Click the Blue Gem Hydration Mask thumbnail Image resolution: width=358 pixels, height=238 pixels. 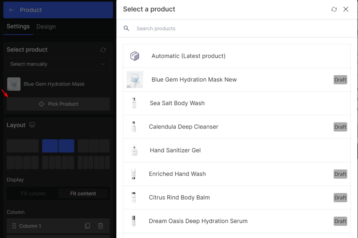click(14, 84)
